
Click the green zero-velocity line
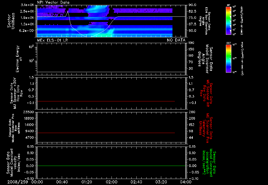click(x=111, y=166)
